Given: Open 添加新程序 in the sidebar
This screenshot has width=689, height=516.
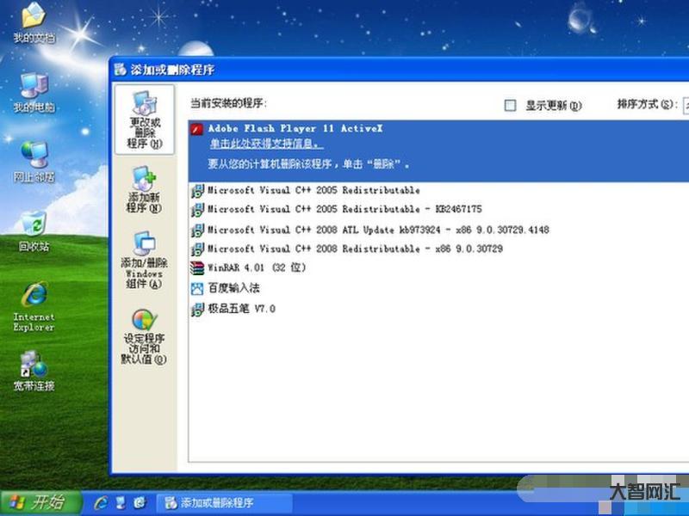Looking at the screenshot, I should (144, 190).
